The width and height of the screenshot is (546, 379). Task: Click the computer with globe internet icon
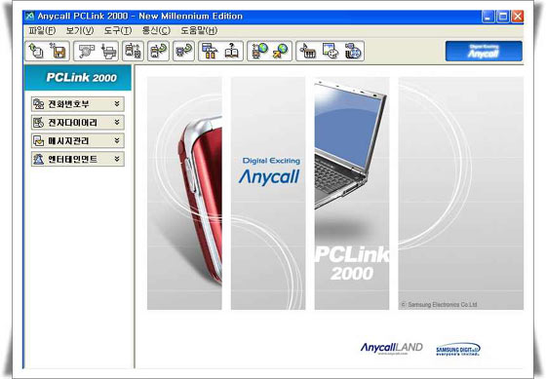pyautogui.click(x=258, y=52)
